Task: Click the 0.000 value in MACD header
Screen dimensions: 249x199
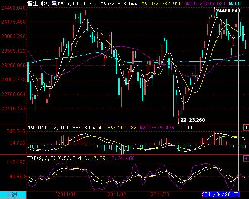Action: pyautogui.click(x=185, y=128)
